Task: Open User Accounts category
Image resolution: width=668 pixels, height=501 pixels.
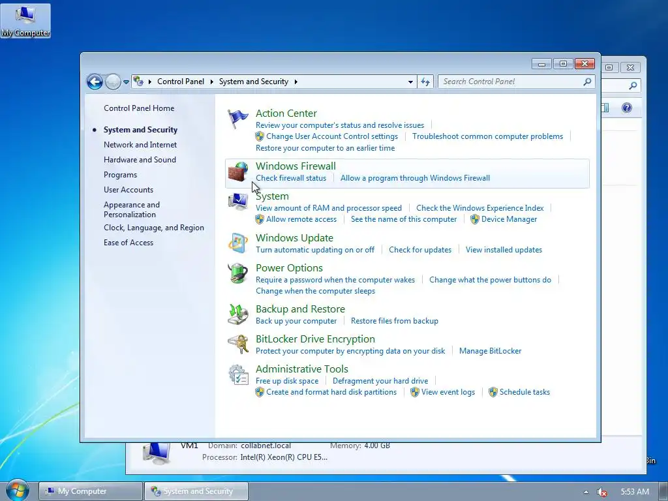Action: (129, 190)
